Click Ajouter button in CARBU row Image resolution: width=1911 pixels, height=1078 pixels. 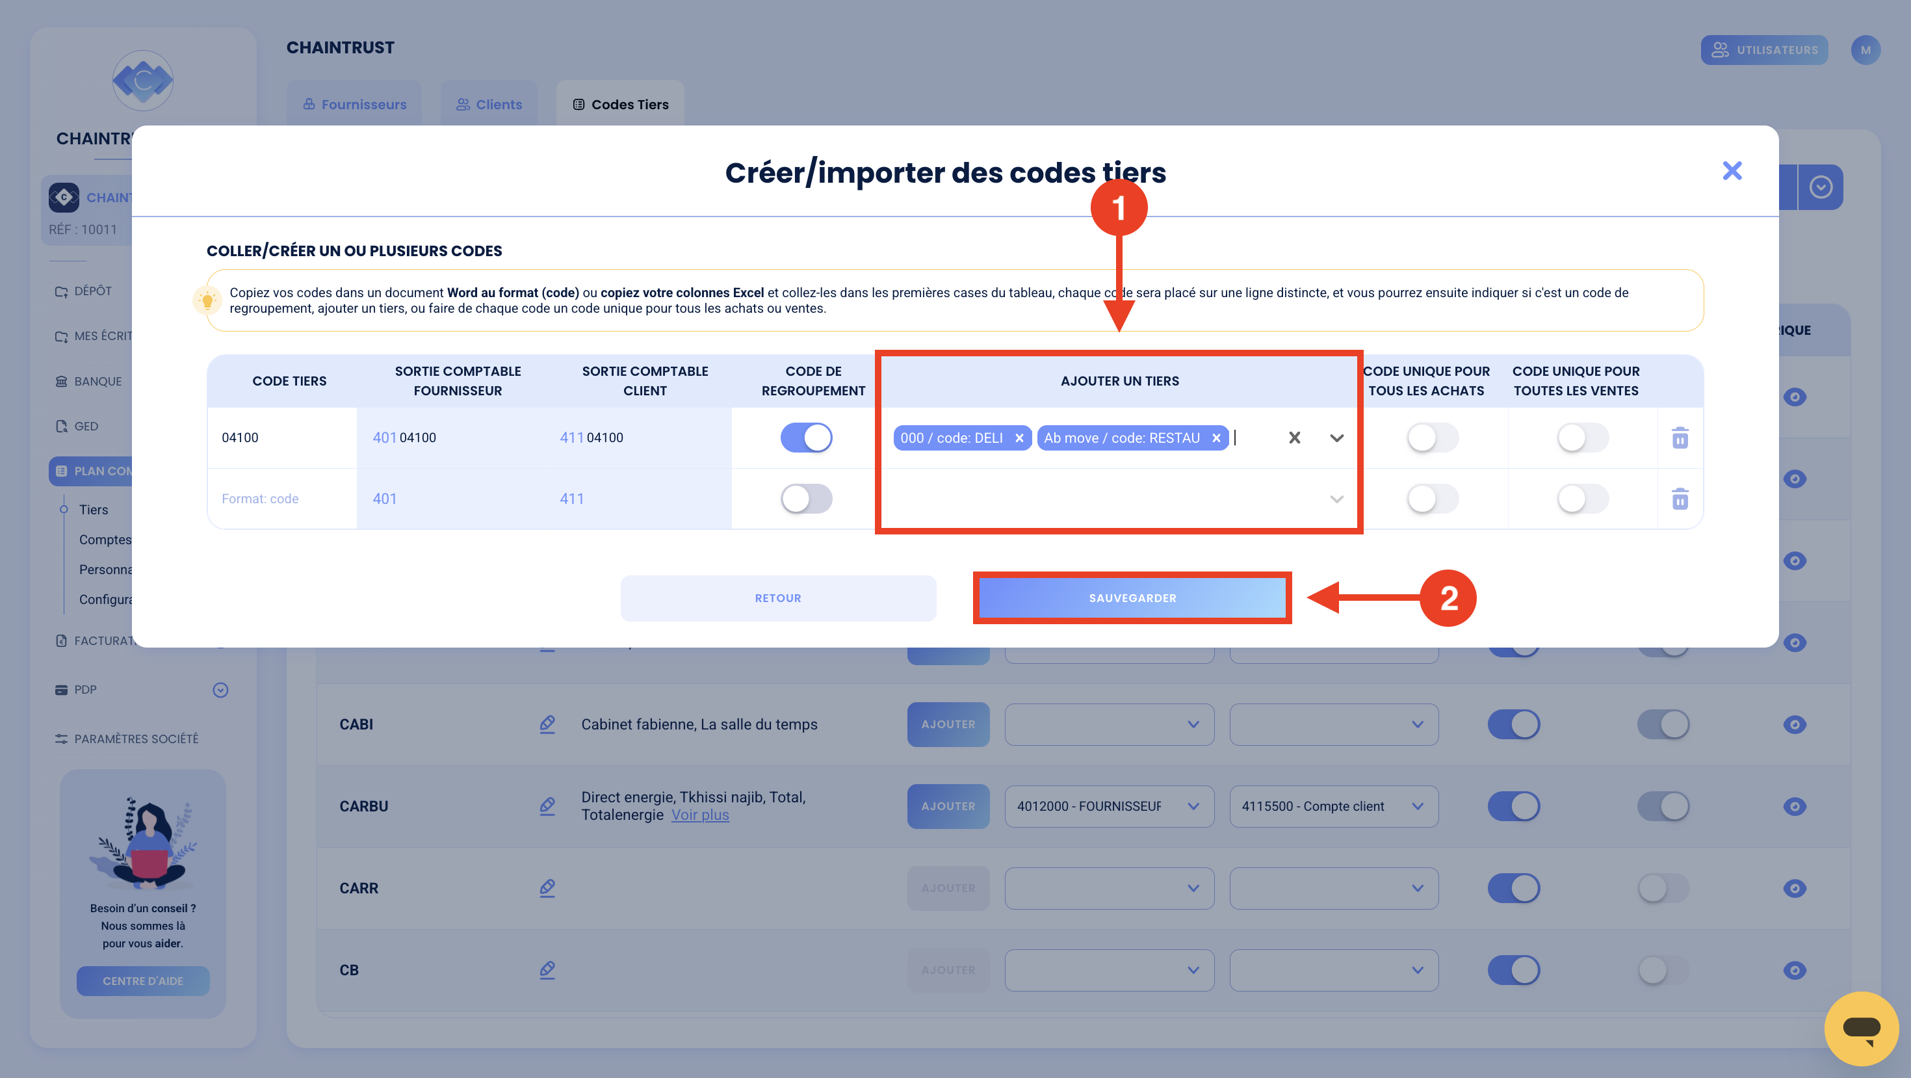(948, 806)
